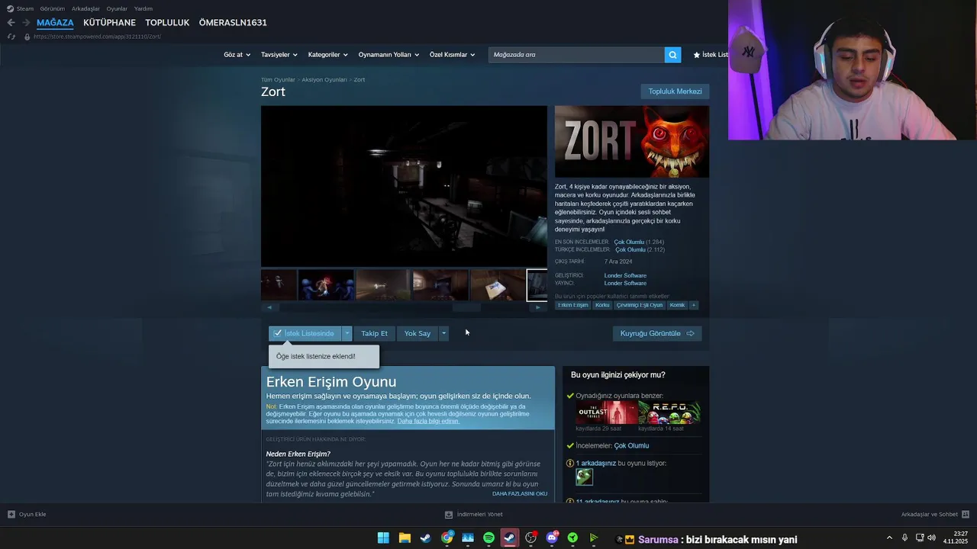Open the arrow dropdown beside İstek Listesinde
The width and height of the screenshot is (977, 549).
point(347,333)
